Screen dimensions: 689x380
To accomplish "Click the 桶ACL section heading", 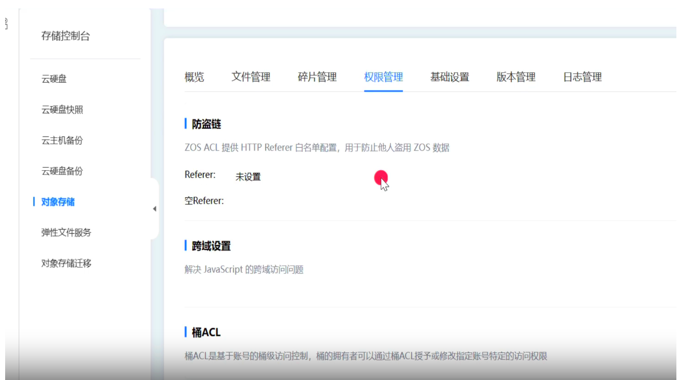I will (206, 332).
